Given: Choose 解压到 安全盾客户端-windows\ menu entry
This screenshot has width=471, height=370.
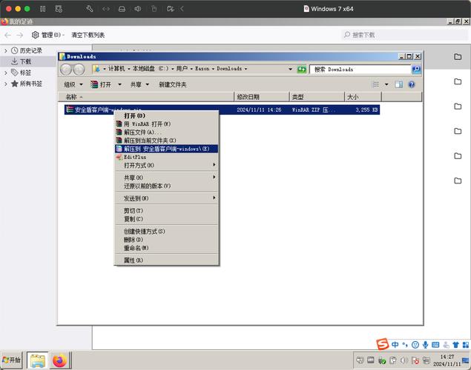Looking at the screenshot, I should pos(167,149).
